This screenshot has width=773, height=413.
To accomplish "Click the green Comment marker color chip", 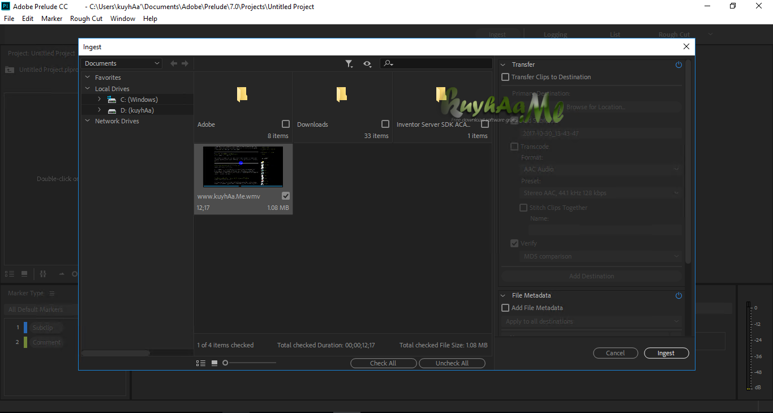I will point(25,342).
